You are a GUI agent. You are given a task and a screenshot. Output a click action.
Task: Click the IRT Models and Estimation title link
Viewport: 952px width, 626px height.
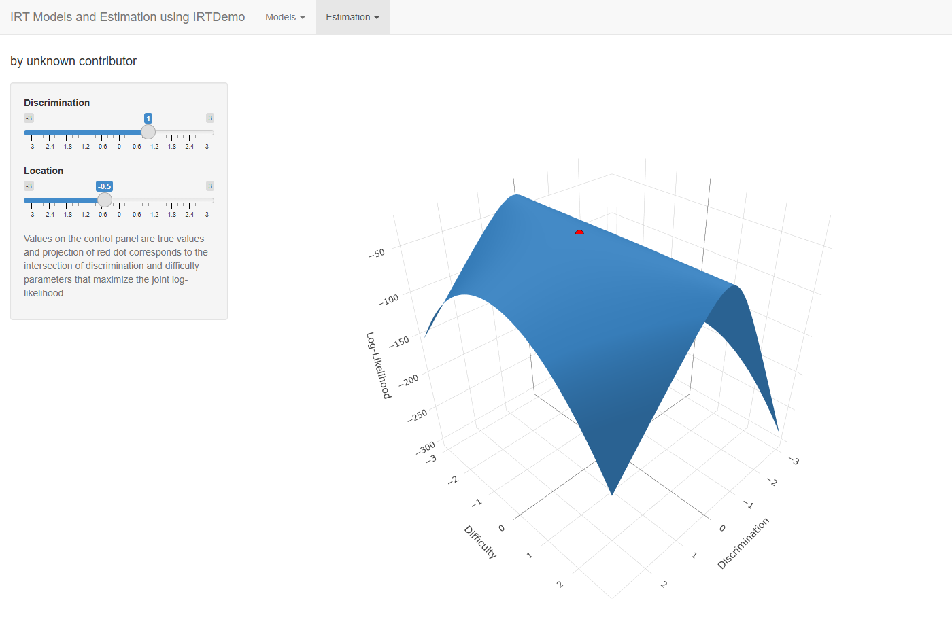(128, 17)
